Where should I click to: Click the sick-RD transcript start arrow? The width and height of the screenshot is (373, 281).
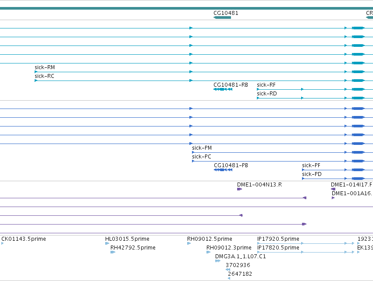(258, 98)
